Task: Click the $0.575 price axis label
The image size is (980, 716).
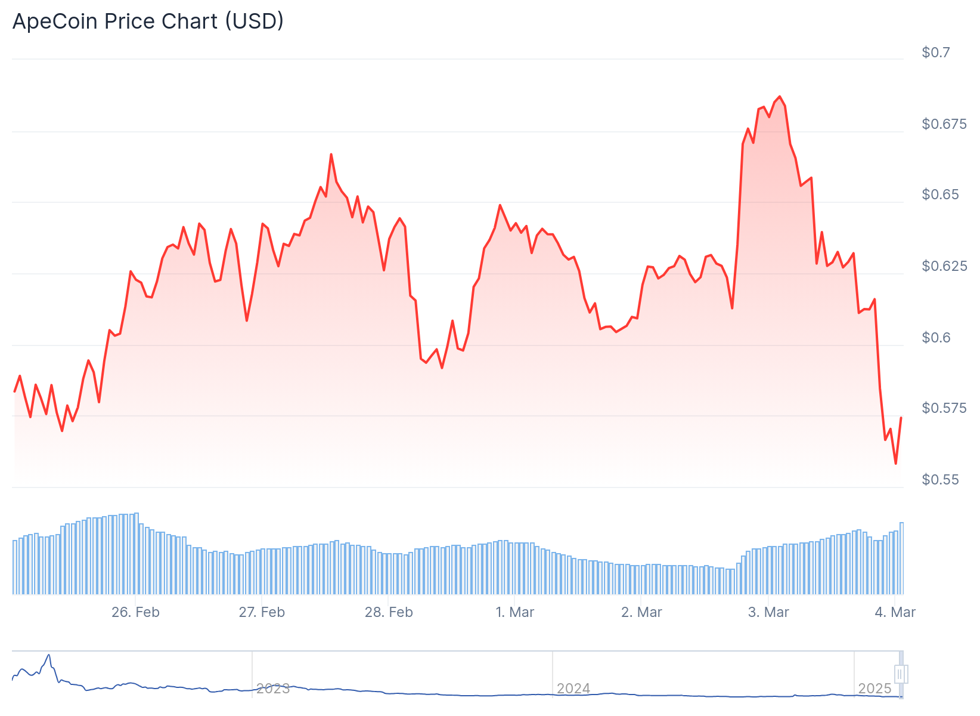Action: tap(944, 408)
